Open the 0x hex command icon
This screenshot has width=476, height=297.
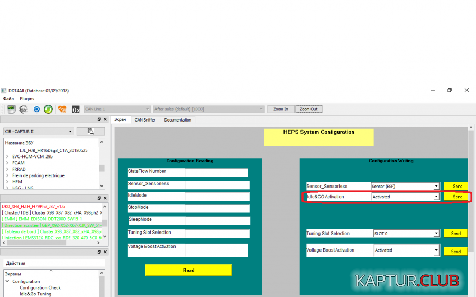(x=76, y=109)
